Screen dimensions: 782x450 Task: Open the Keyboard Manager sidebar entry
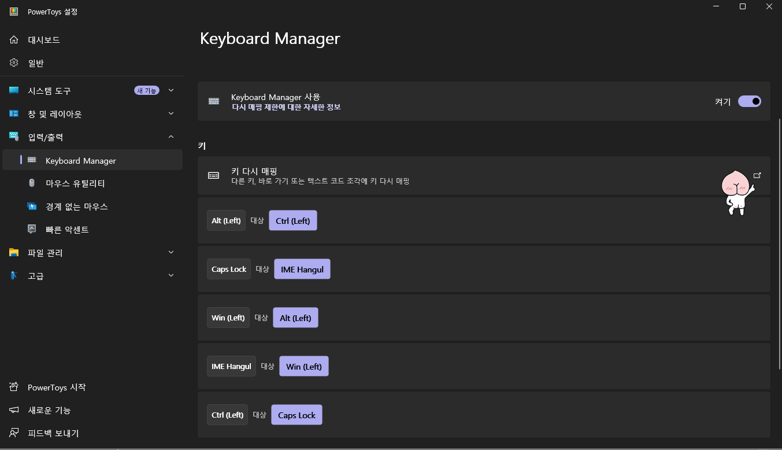(92, 160)
